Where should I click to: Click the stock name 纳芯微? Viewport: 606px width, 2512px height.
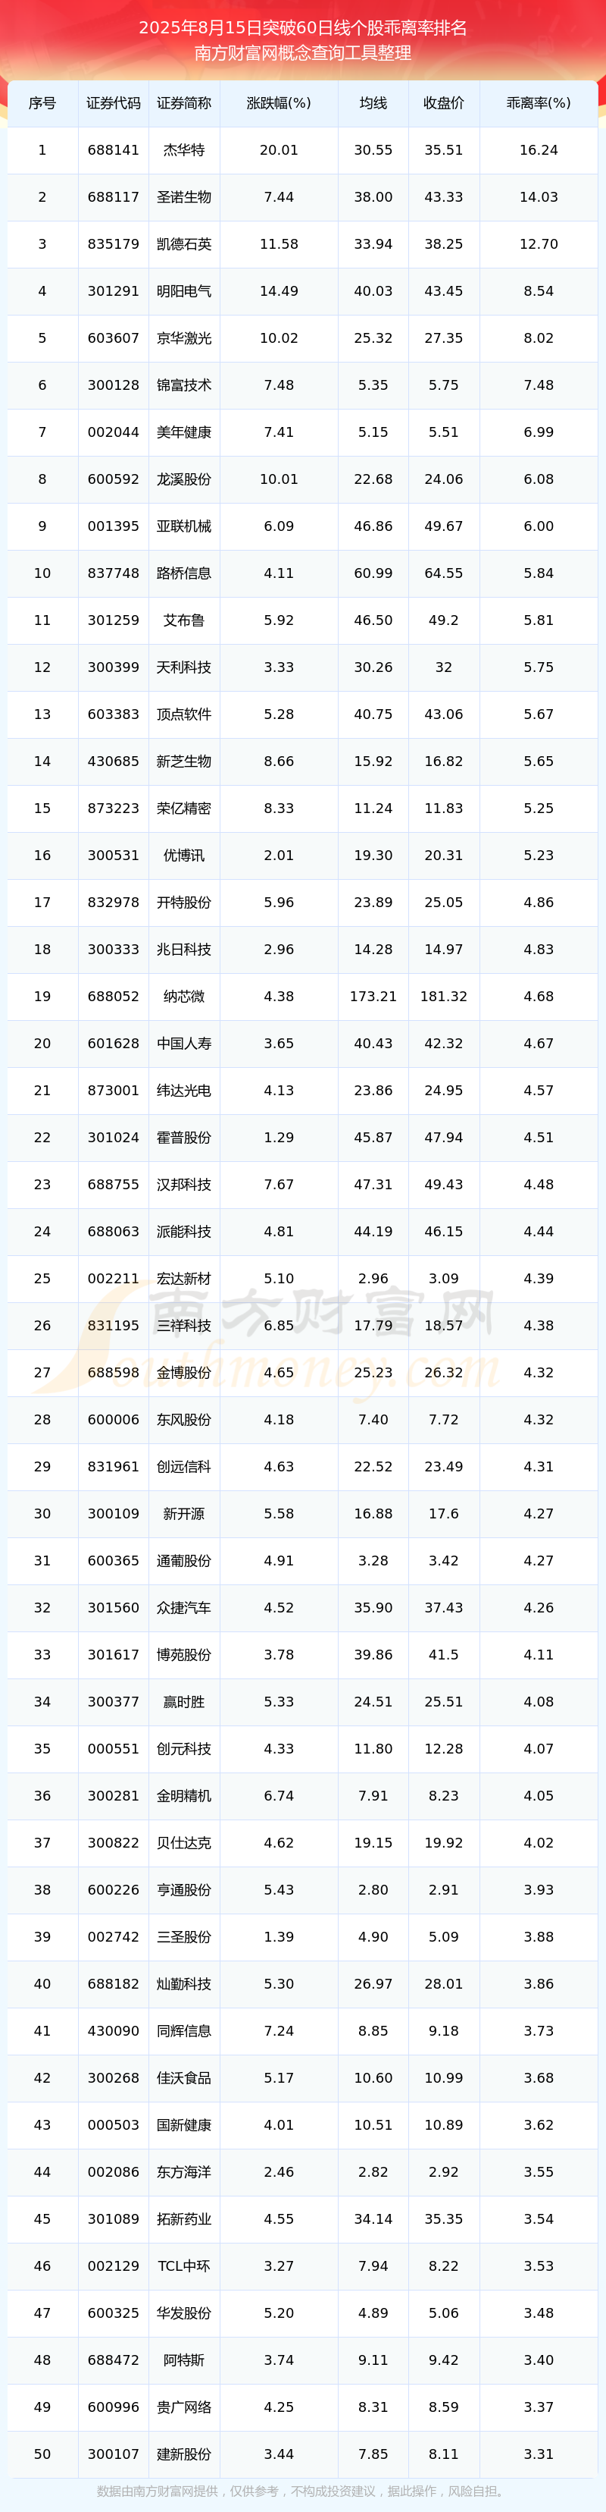[x=184, y=997]
